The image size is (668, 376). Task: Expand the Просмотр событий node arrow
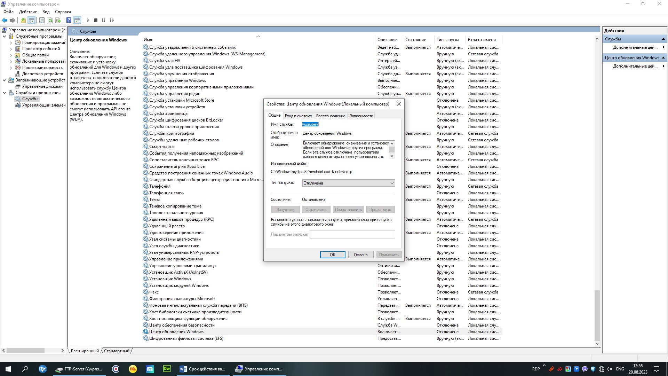(11, 49)
